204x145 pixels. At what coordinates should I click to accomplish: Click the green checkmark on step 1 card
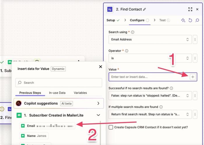[2, 62]
